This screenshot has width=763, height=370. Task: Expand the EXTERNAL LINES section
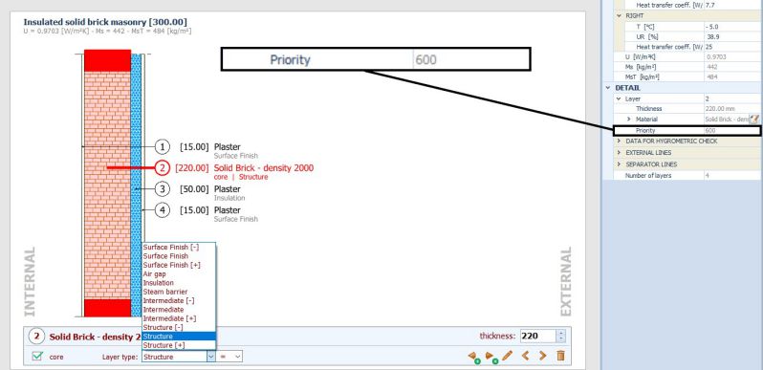(x=619, y=153)
